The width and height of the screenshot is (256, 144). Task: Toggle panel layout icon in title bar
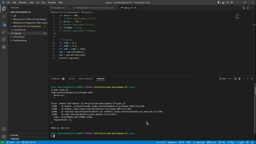pyautogui.click(x=223, y=2)
